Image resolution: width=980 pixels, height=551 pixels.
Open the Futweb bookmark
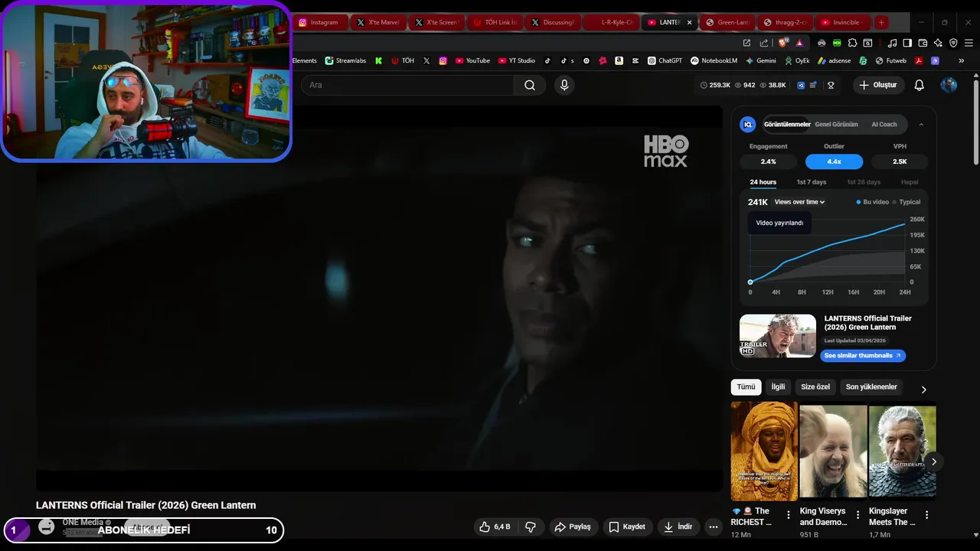890,60
